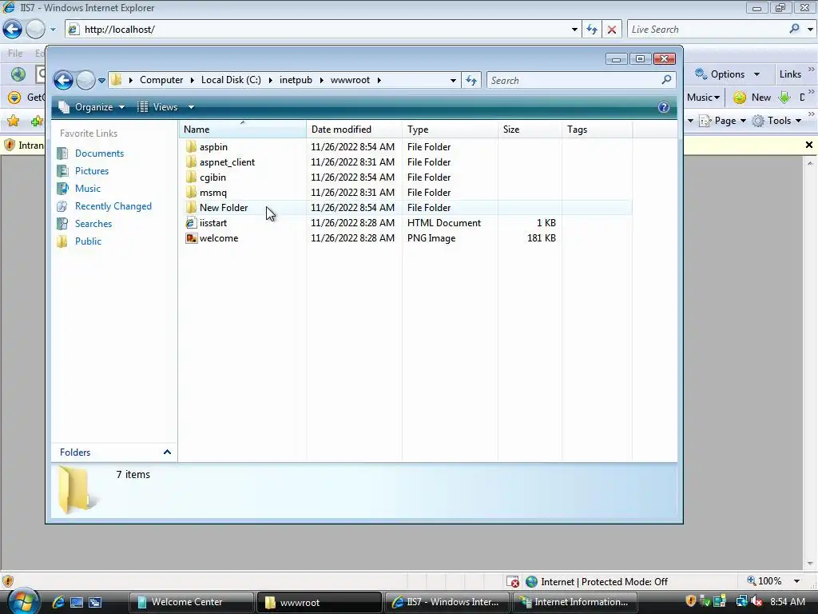Close the IE information bar

[x=808, y=145]
